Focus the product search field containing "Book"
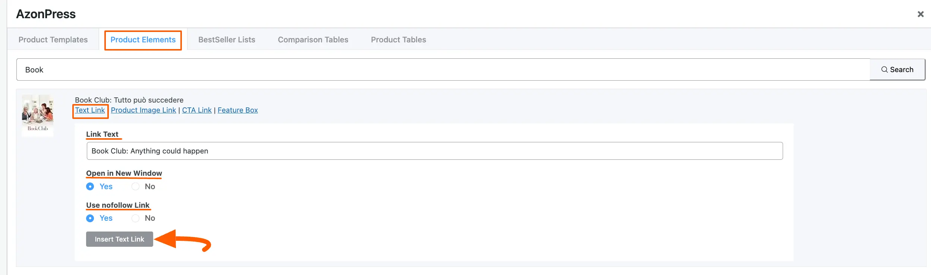The width and height of the screenshot is (931, 275). 443,70
